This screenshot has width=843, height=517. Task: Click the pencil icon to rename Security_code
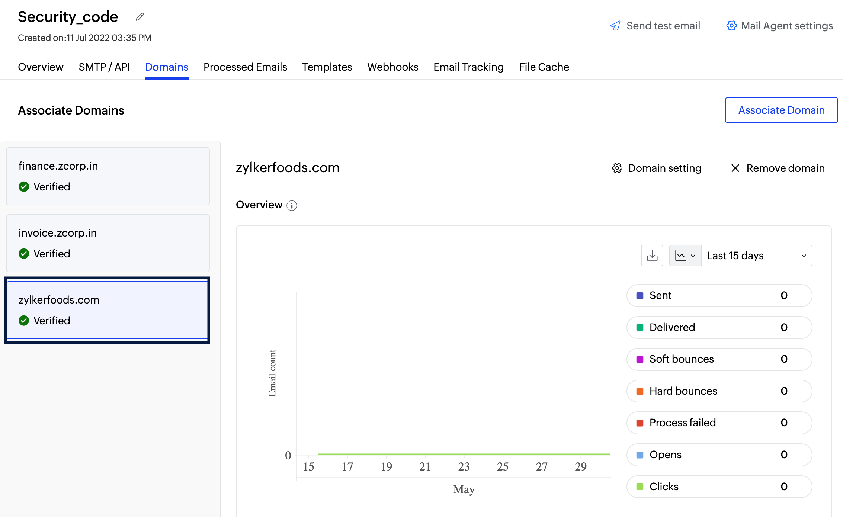(x=140, y=16)
